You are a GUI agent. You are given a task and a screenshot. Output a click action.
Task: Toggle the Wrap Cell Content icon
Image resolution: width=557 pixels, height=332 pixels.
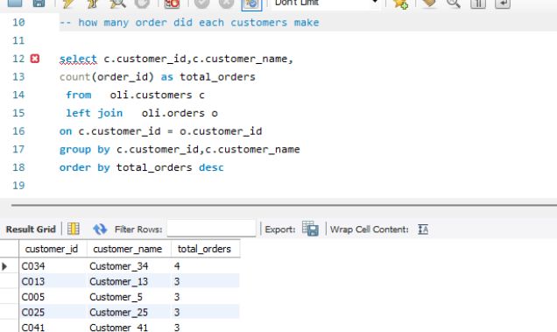423,230
